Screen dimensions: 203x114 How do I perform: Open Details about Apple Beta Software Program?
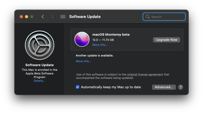pyautogui.click(x=39, y=81)
